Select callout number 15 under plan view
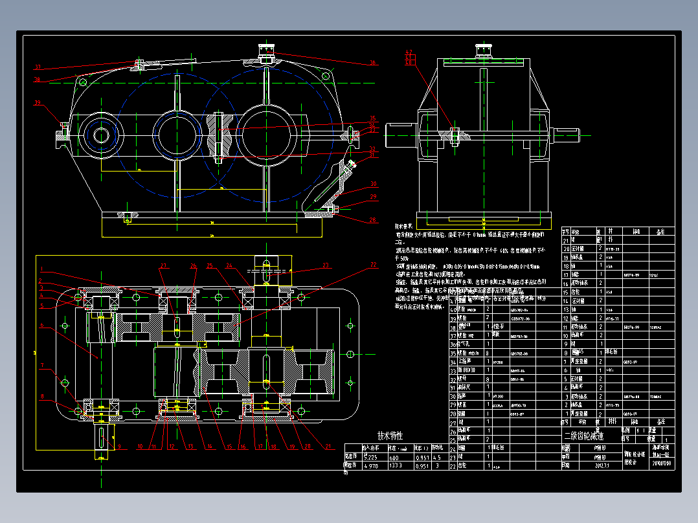The width and height of the screenshot is (698, 523). (229, 446)
